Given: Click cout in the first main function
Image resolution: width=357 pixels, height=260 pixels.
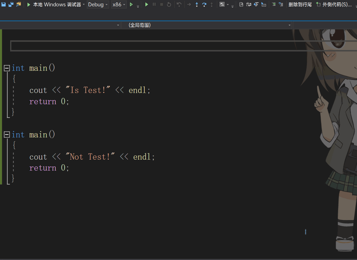Looking at the screenshot, I should click(38, 90).
